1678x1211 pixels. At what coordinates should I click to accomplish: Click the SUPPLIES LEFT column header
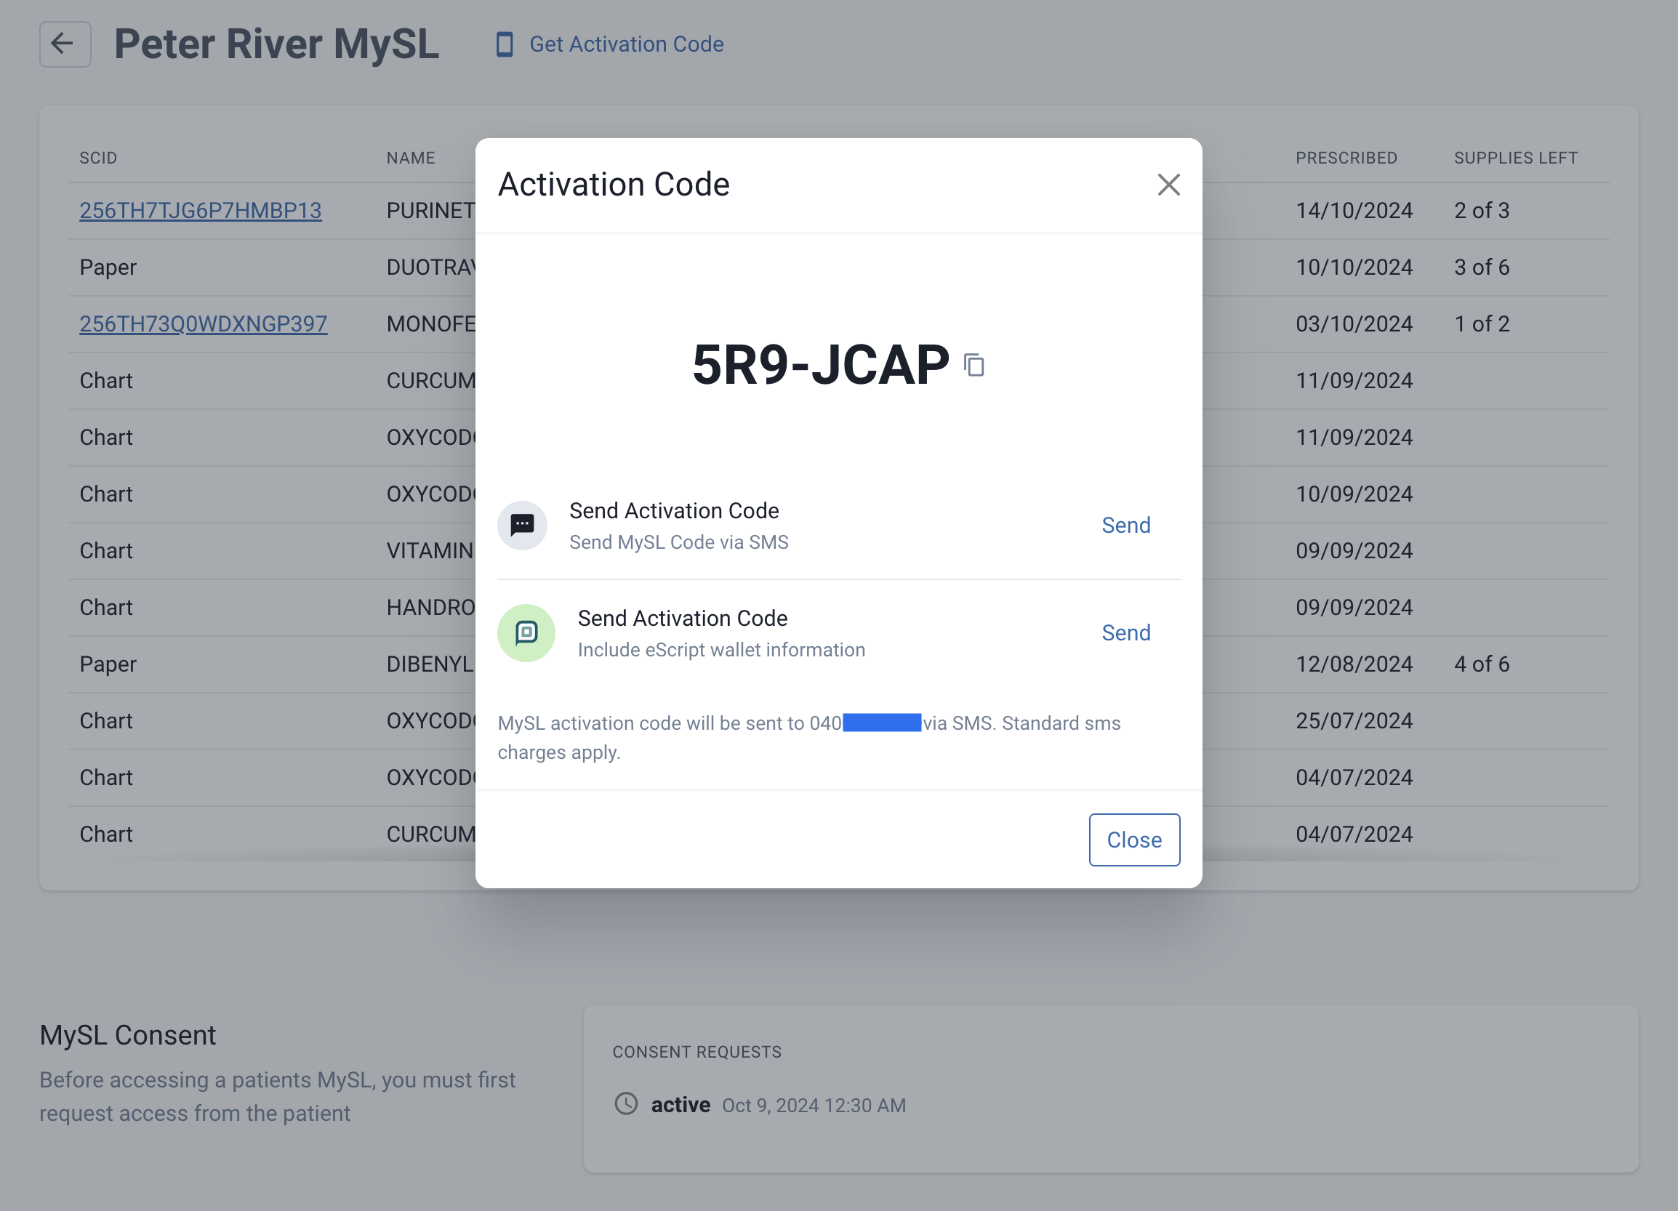tap(1514, 158)
